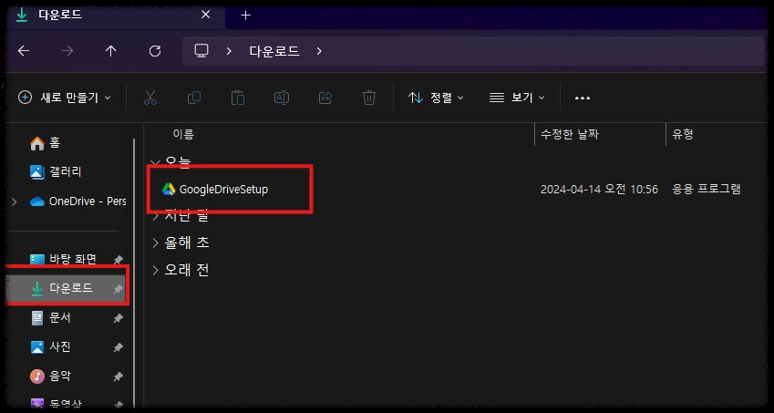Refresh the current folder
Screen dimensions: 774x413
[x=155, y=51]
